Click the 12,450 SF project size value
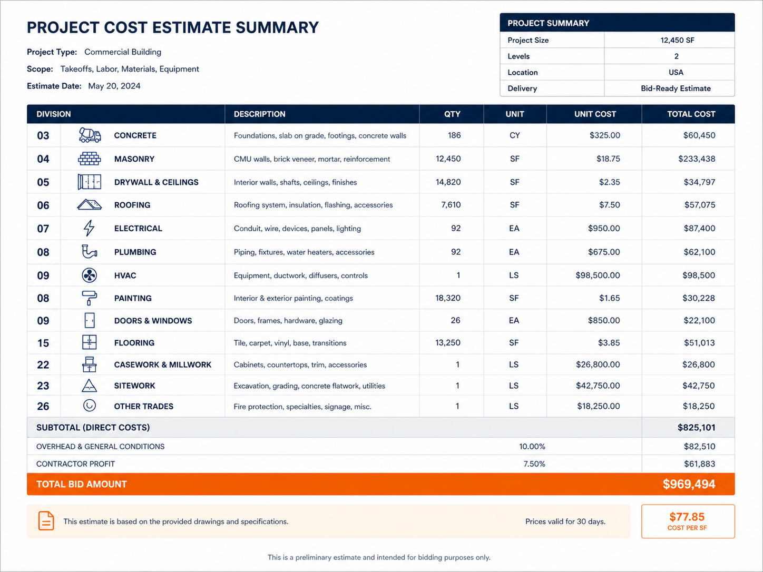 tap(677, 40)
